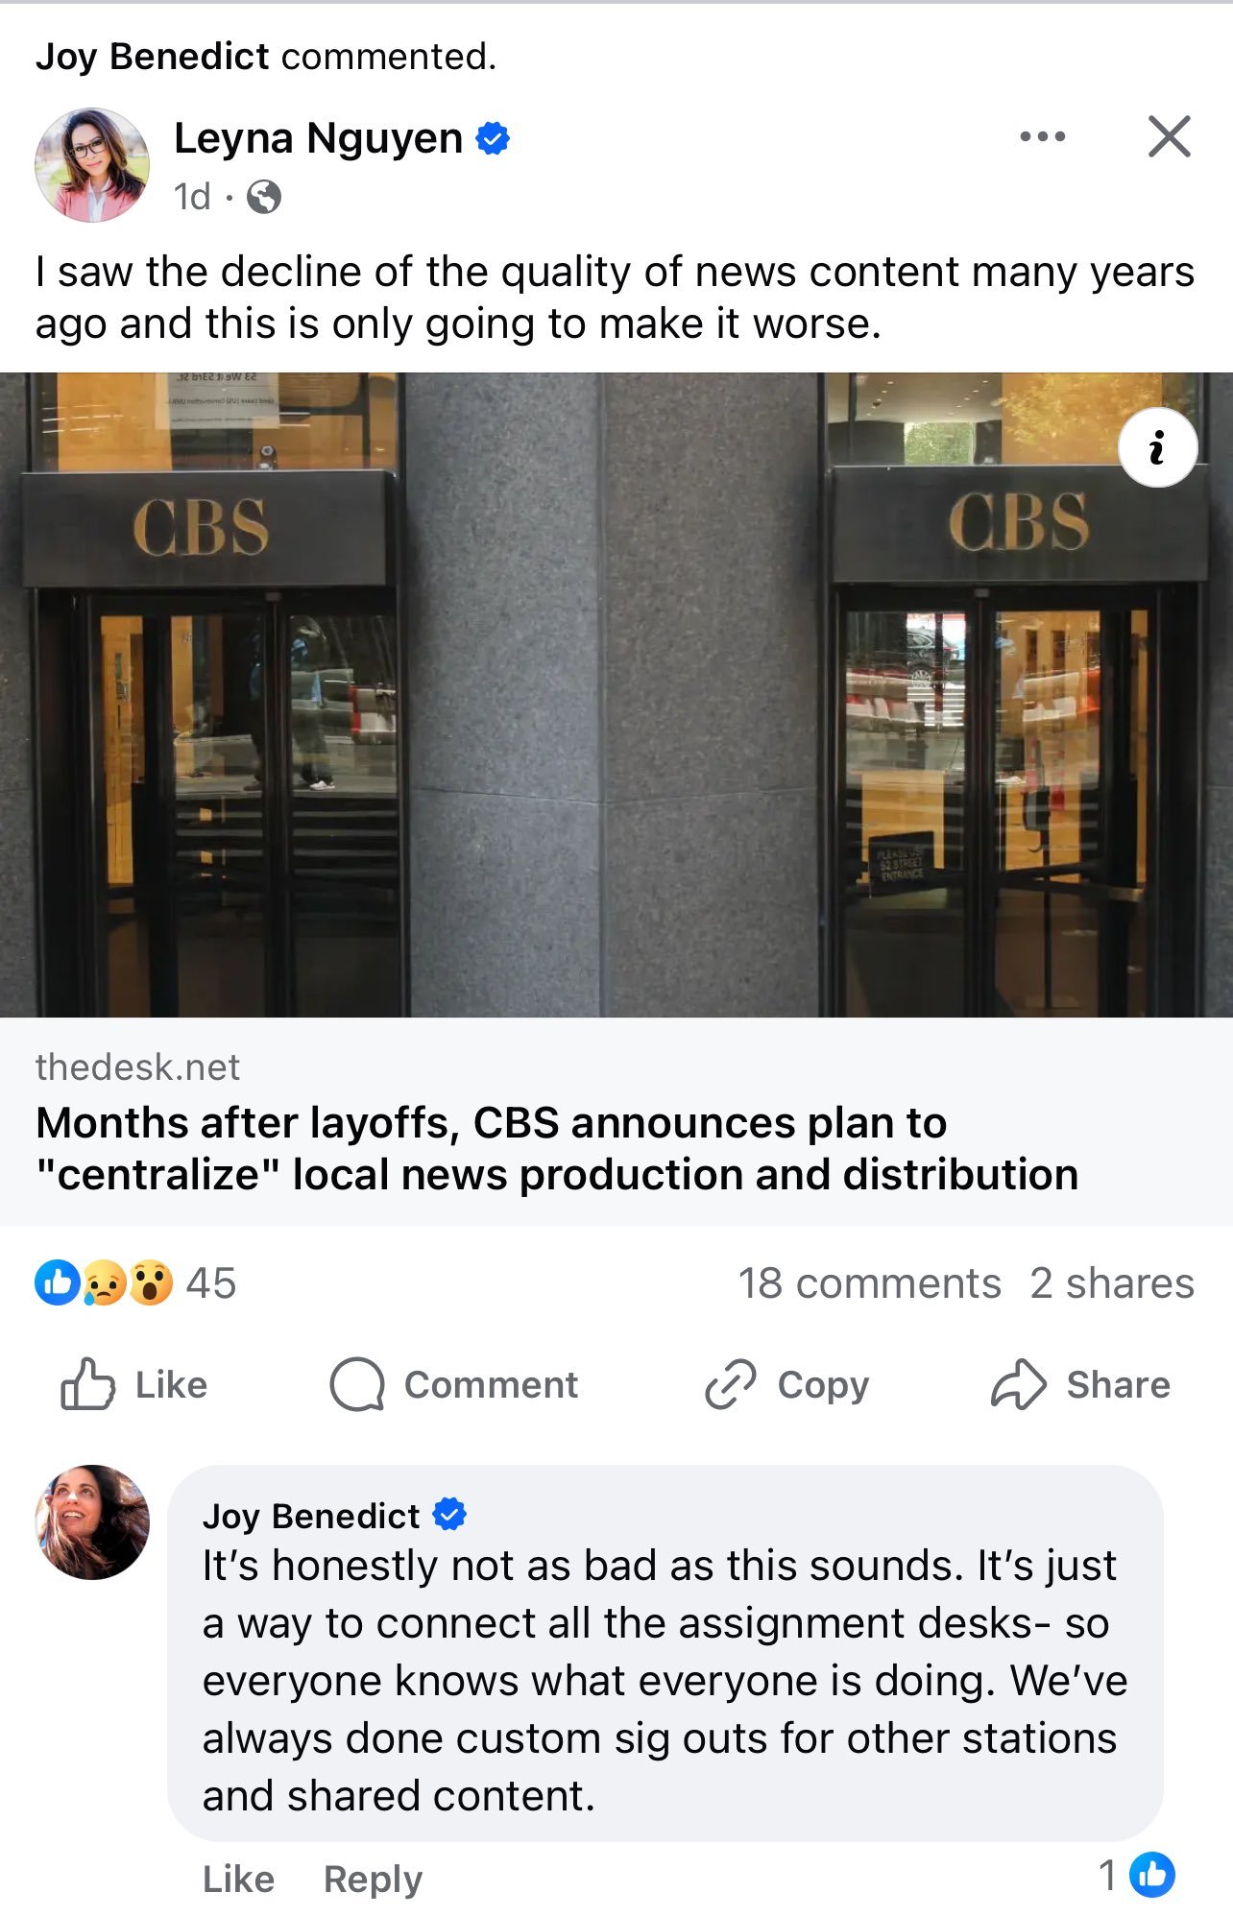Tap the chain link Copy icon
1233x1916 pixels.
(731, 1384)
